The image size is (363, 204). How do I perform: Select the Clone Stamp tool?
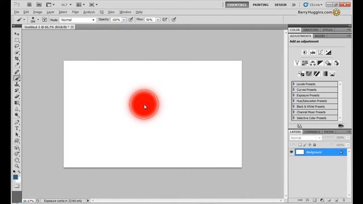click(16, 84)
